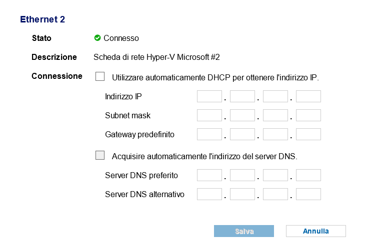Screen dimensions: 366x249
Task: Click the Annulla button
Action: pyautogui.click(x=316, y=231)
